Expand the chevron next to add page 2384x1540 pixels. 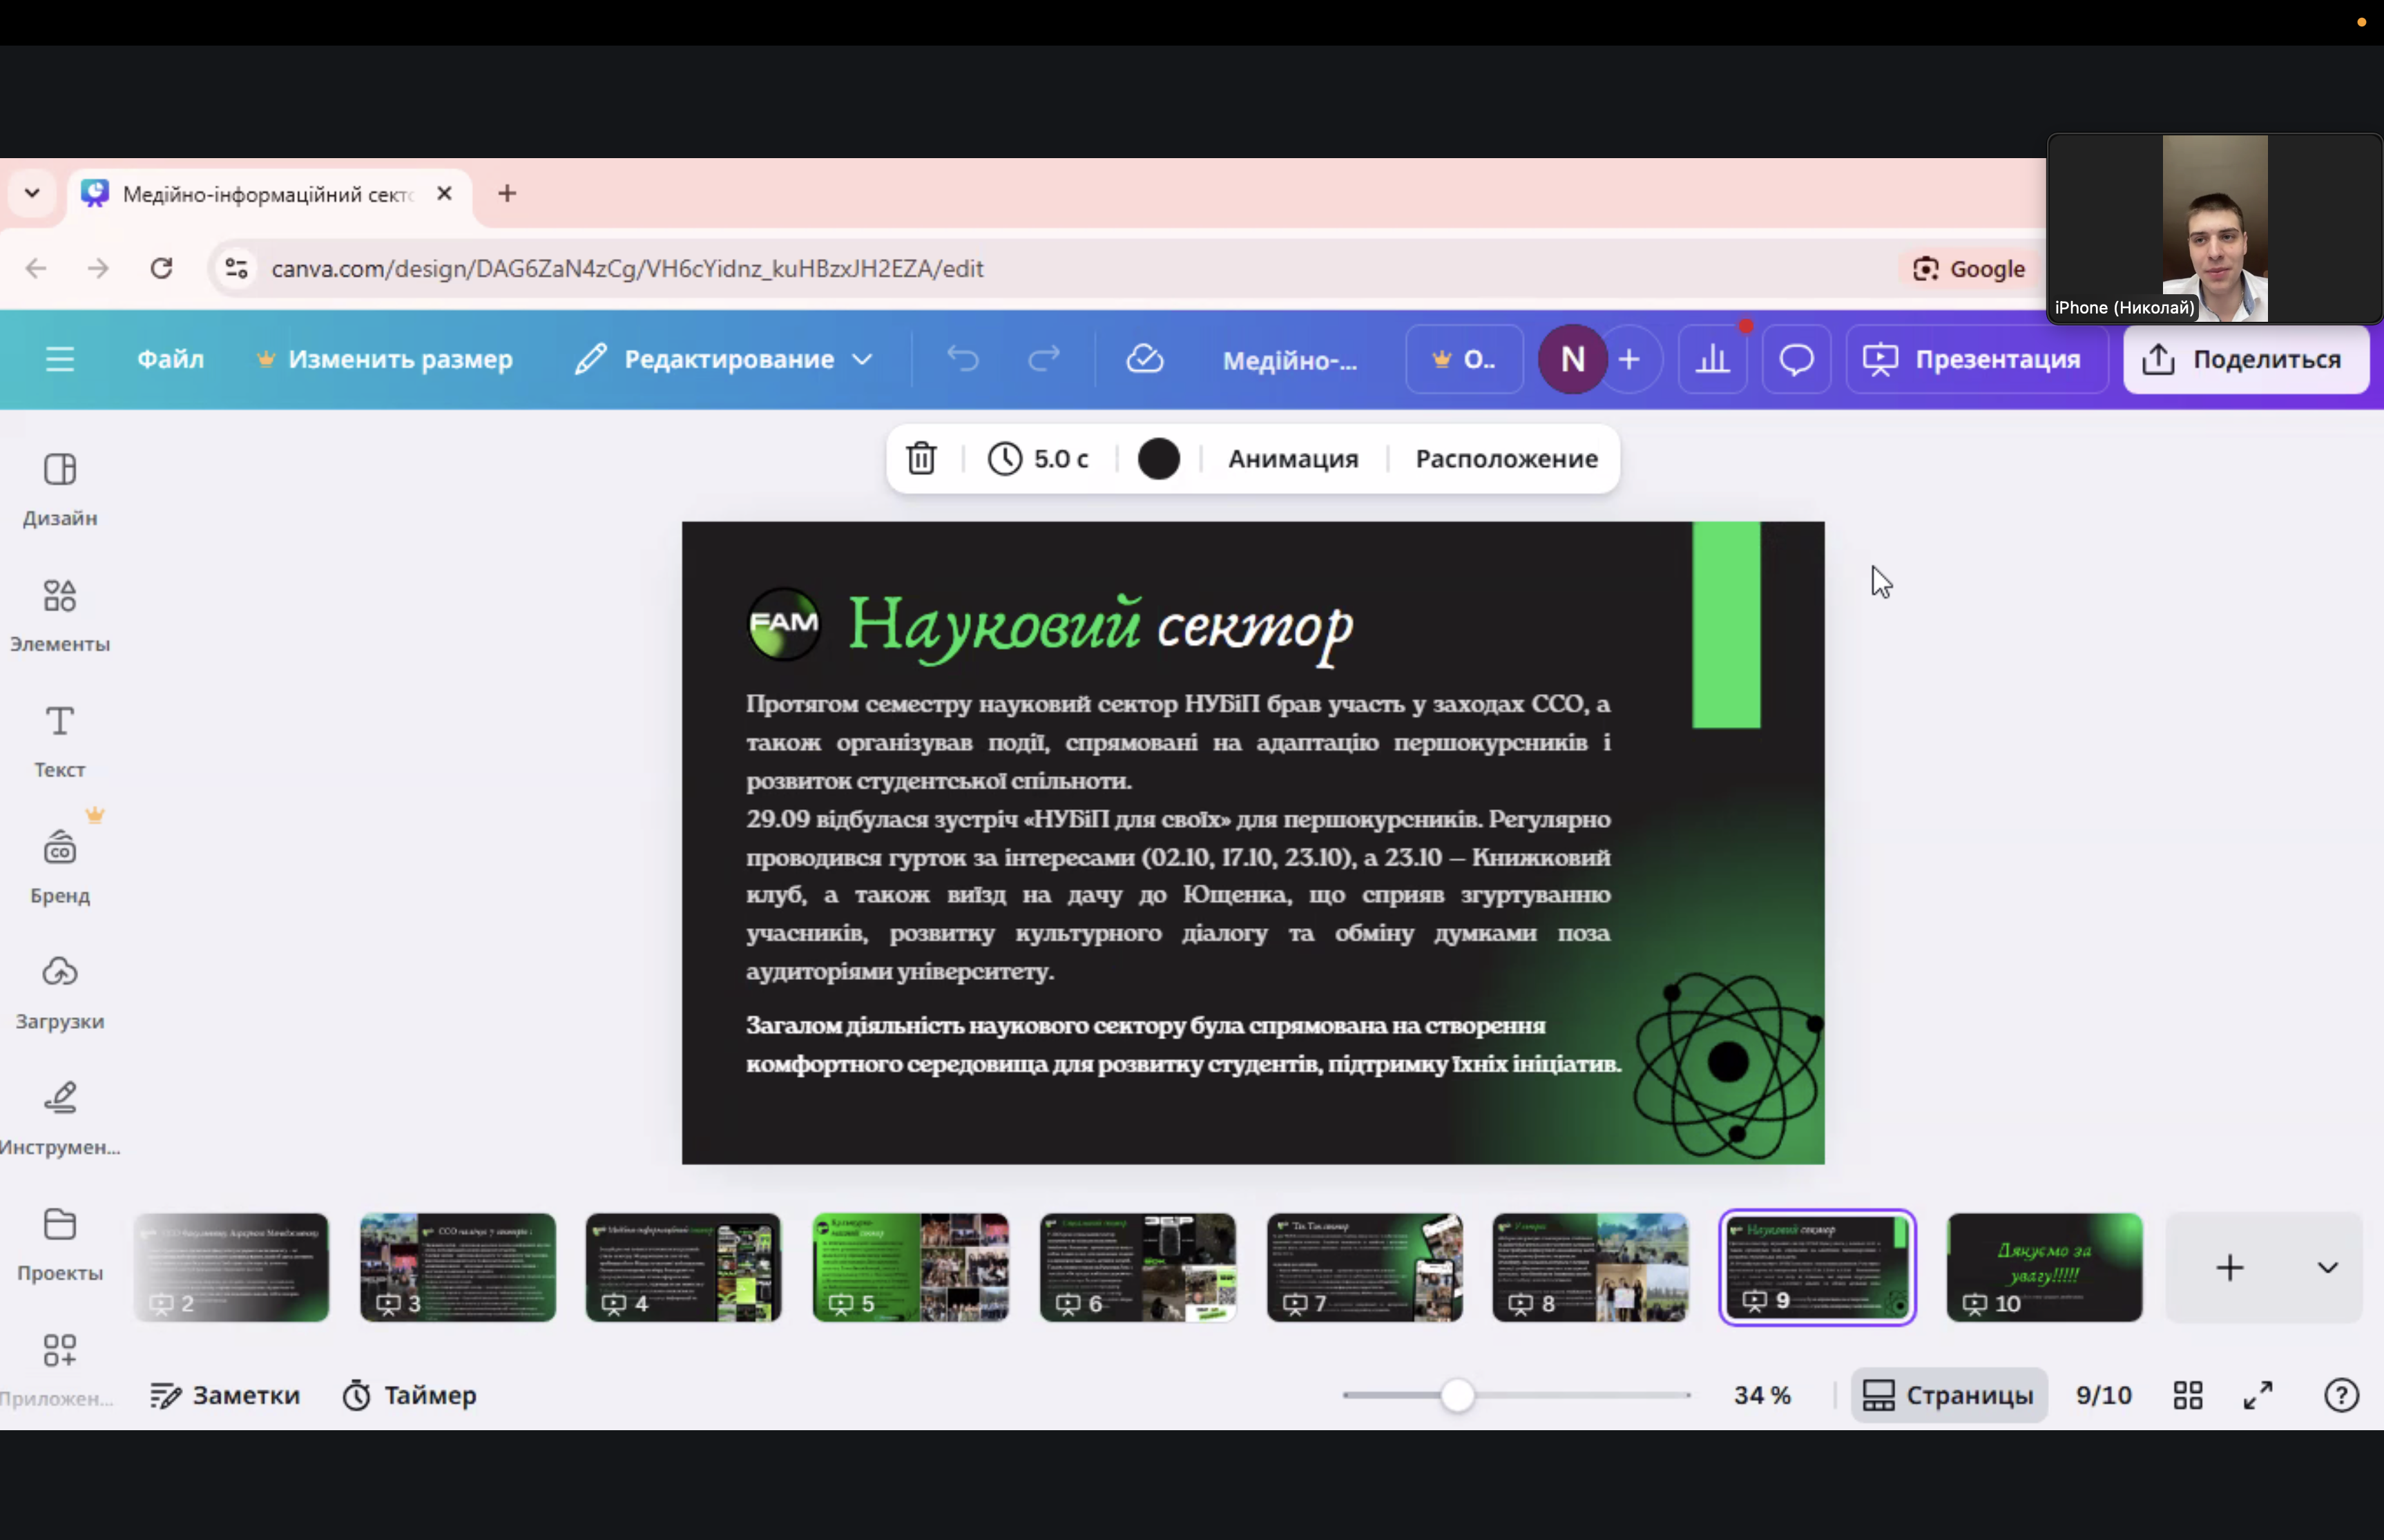click(x=2327, y=1268)
